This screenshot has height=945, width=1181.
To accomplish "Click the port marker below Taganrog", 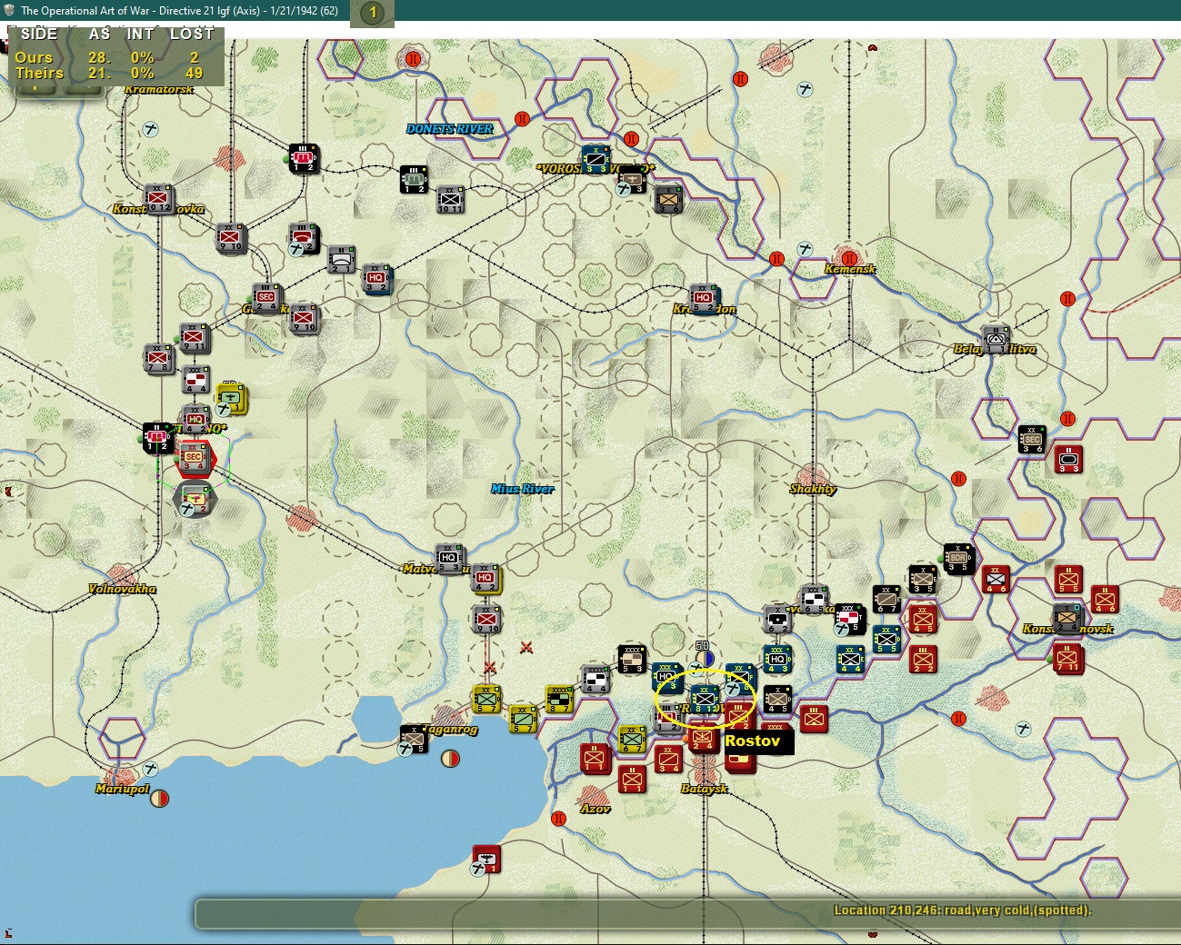I will pyautogui.click(x=450, y=759).
